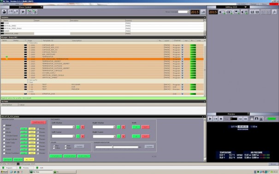This screenshot has width=279, height=174.
Task: Click the search icon next to 2015 field
Action: point(203,12)
